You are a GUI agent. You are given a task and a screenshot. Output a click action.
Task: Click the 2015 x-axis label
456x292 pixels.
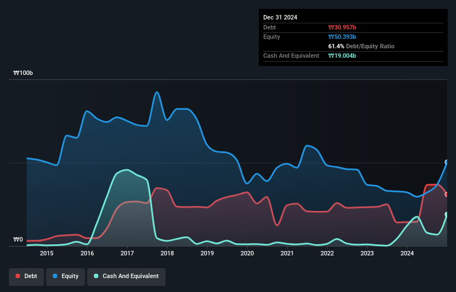(47, 253)
